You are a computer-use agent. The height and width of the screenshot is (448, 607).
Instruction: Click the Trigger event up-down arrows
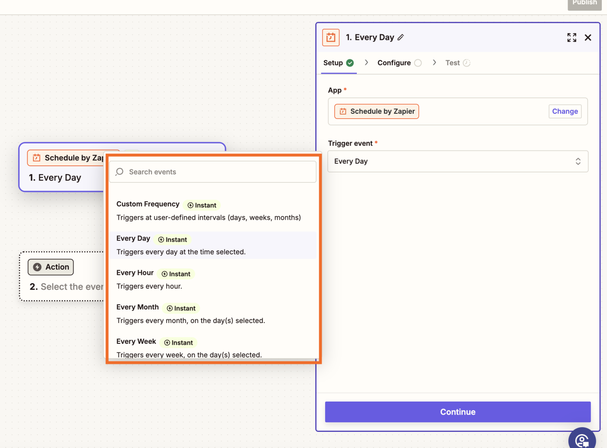pyautogui.click(x=578, y=161)
